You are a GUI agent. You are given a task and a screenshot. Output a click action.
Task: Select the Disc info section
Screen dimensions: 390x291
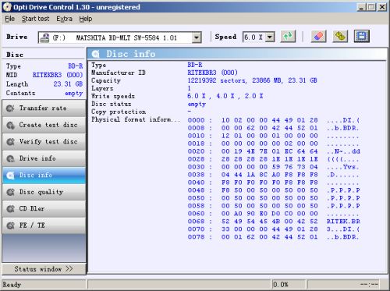point(44,176)
